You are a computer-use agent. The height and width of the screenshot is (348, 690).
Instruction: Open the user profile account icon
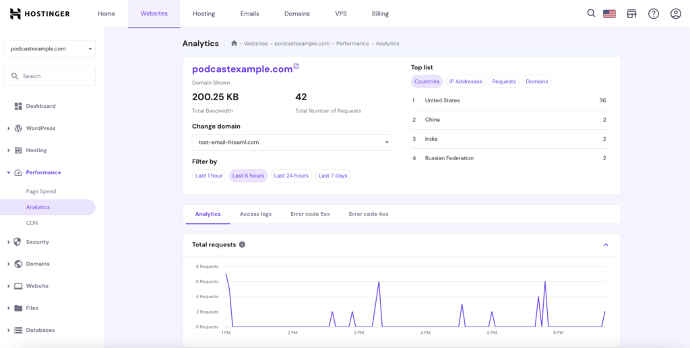coord(675,13)
